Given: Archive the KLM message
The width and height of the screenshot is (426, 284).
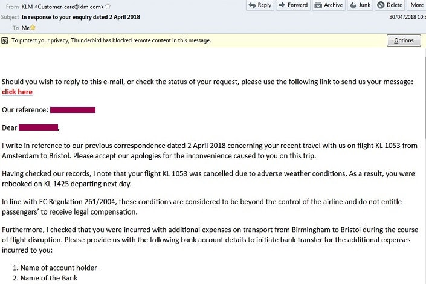Looking at the screenshot, I should [328, 5].
